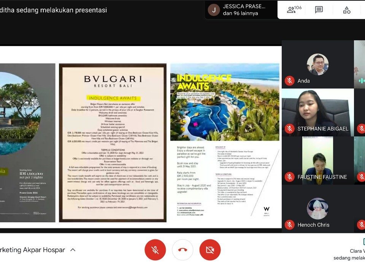The image size is (365, 266).
Task: Open the activities shapes icon
Action: tap(347, 10)
